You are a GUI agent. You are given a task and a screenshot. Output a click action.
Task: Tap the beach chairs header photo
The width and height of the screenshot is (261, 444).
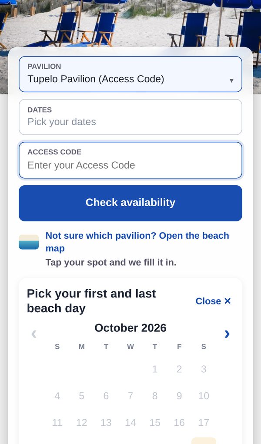130,23
